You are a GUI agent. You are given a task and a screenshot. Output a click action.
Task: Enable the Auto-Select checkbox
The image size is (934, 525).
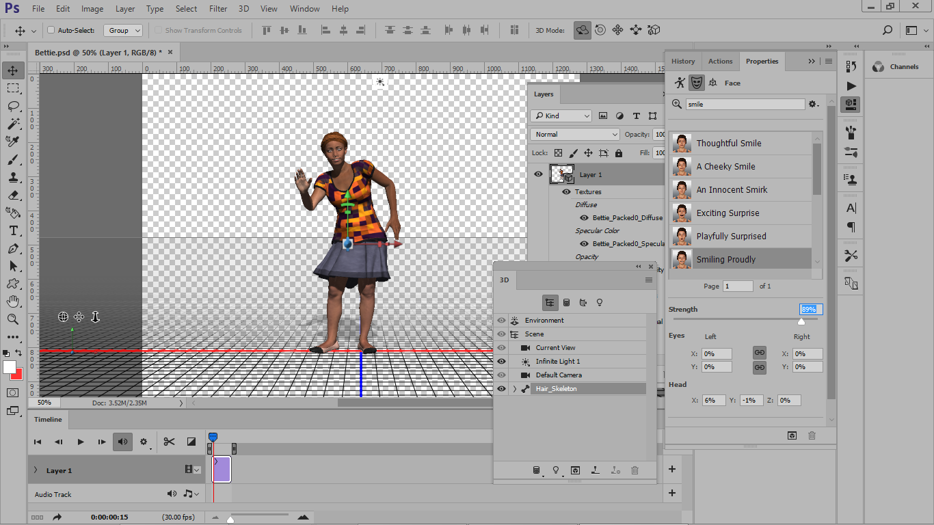(51, 30)
